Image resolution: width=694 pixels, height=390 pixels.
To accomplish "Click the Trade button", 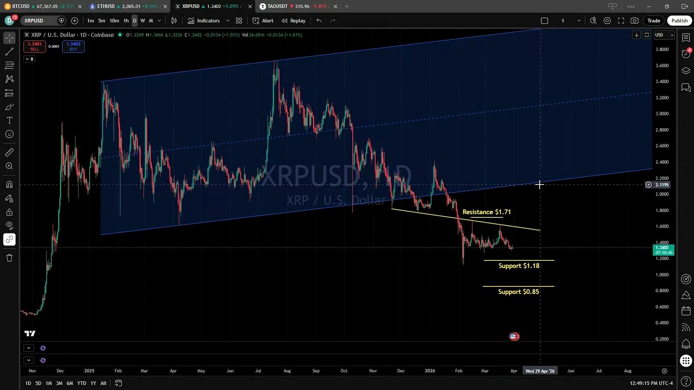I will (654, 20).
